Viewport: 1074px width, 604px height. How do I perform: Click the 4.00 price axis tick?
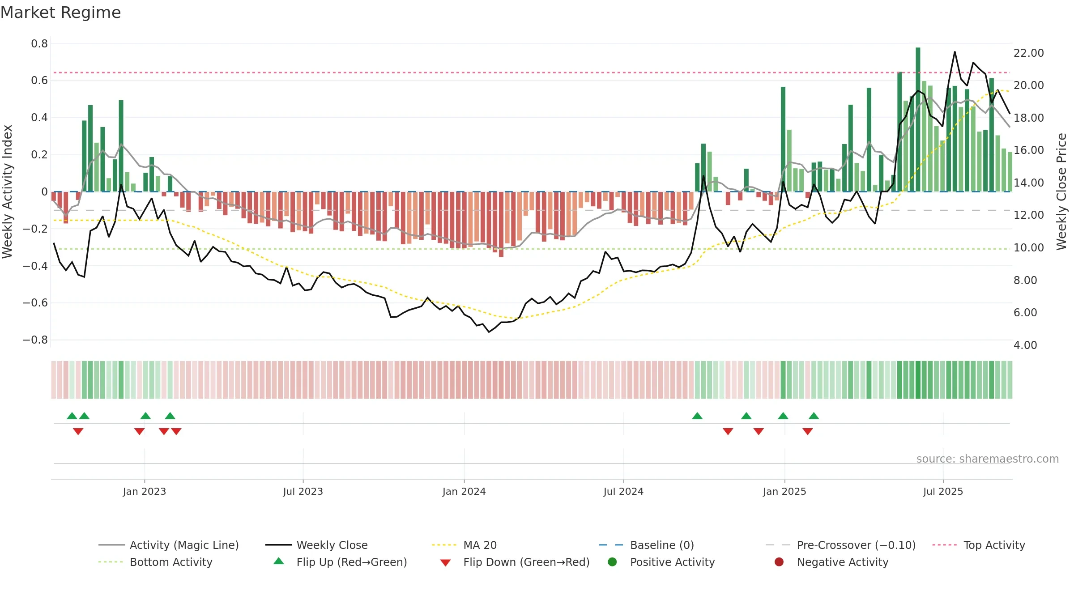(x=1025, y=345)
